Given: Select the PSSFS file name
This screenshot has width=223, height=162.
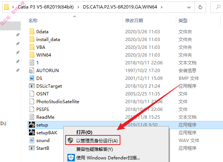Looking at the screenshot, I should [x=43, y=109].
